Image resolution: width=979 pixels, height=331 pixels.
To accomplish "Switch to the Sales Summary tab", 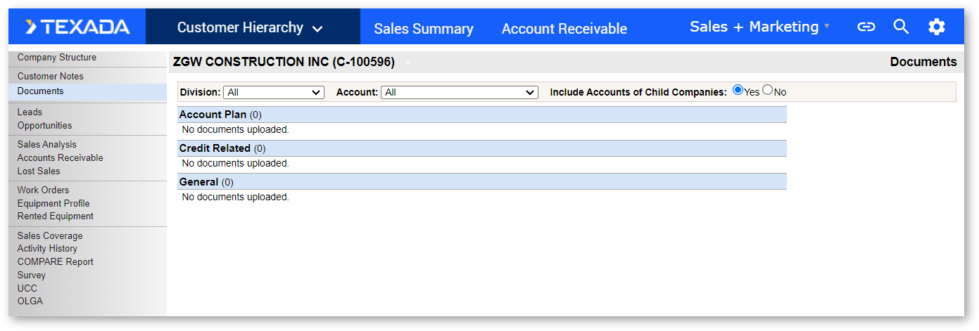I will [x=423, y=29].
